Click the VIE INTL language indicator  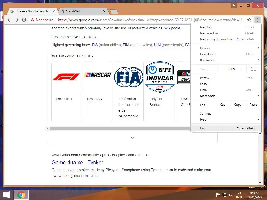[239, 195]
